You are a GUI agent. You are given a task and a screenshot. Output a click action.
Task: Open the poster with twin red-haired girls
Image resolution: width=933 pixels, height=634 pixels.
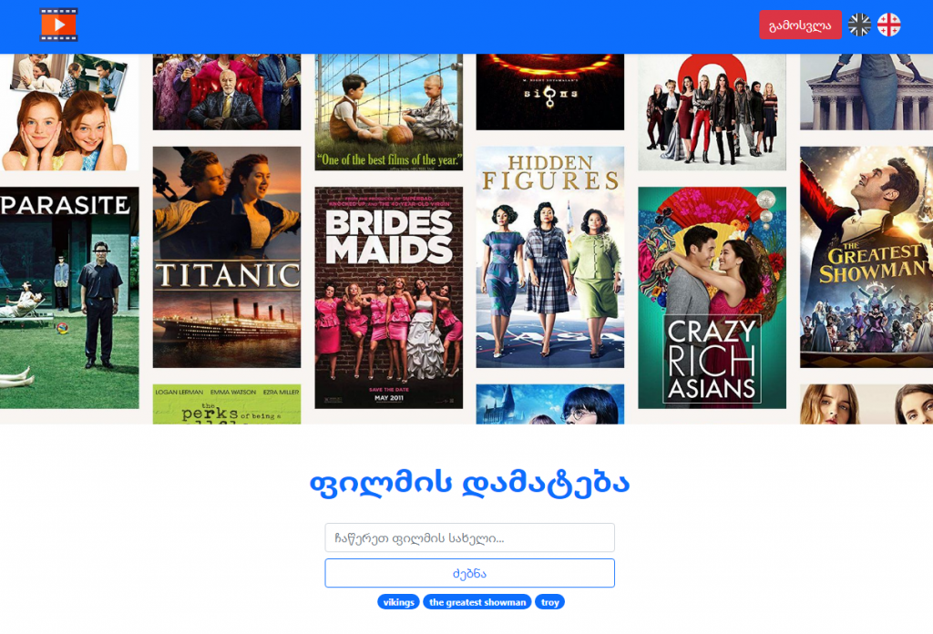[x=69, y=112]
